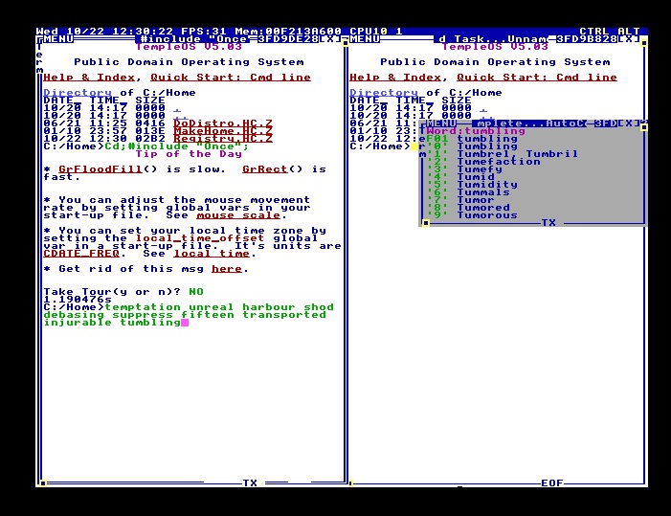Open DoDistro.HC.Z file in left window
The image size is (671, 516).
point(223,123)
